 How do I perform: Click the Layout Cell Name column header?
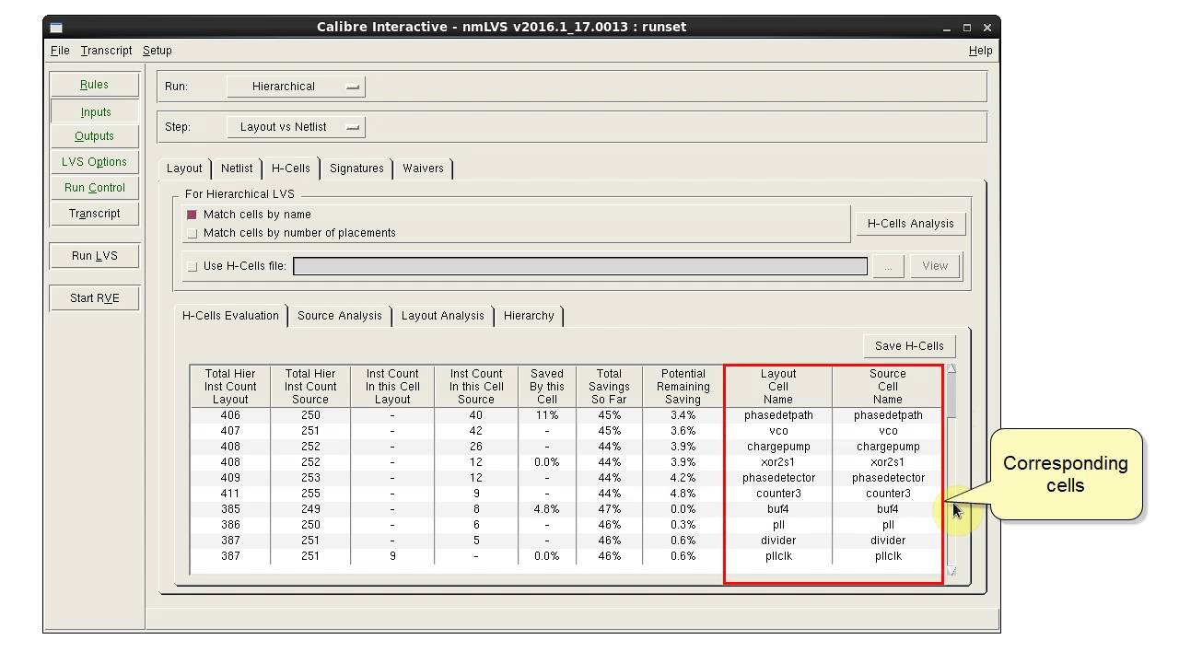[778, 387]
